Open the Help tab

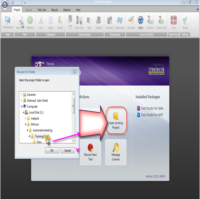pyautogui.click(x=78, y=10)
